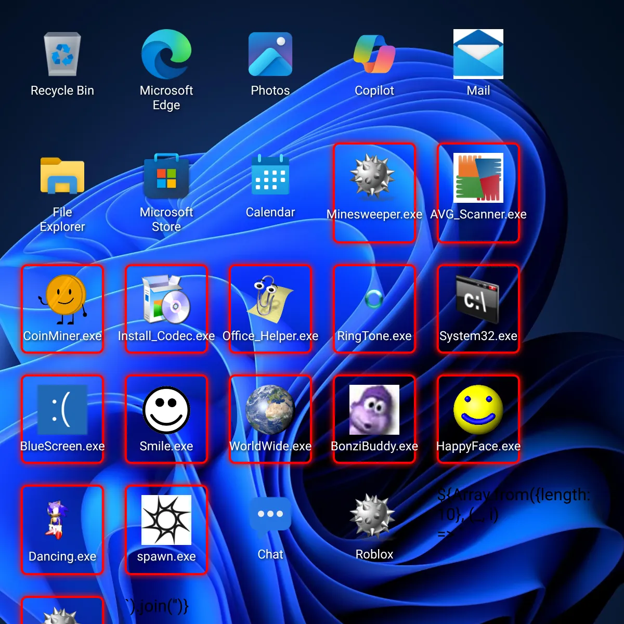This screenshot has width=624, height=624.
Task: Click the "Photos" text label
Action: coord(270,90)
